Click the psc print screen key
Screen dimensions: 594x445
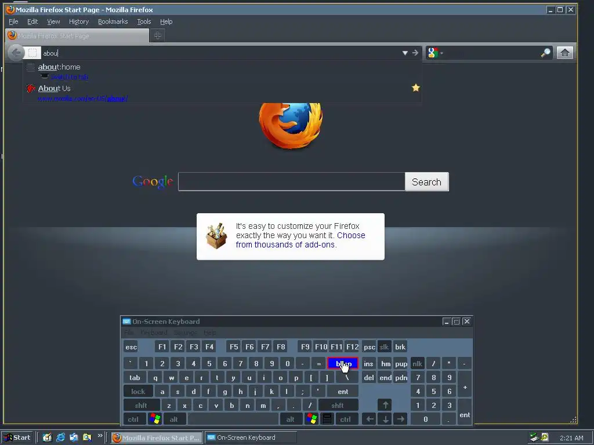pyautogui.click(x=370, y=347)
